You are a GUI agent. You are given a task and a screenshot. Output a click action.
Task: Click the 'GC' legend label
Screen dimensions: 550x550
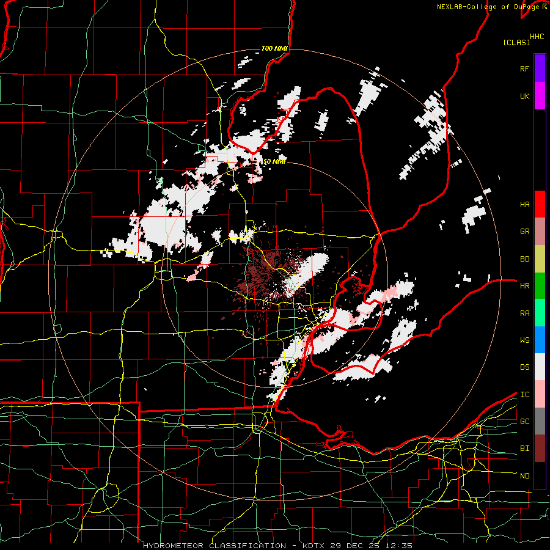[524, 422]
